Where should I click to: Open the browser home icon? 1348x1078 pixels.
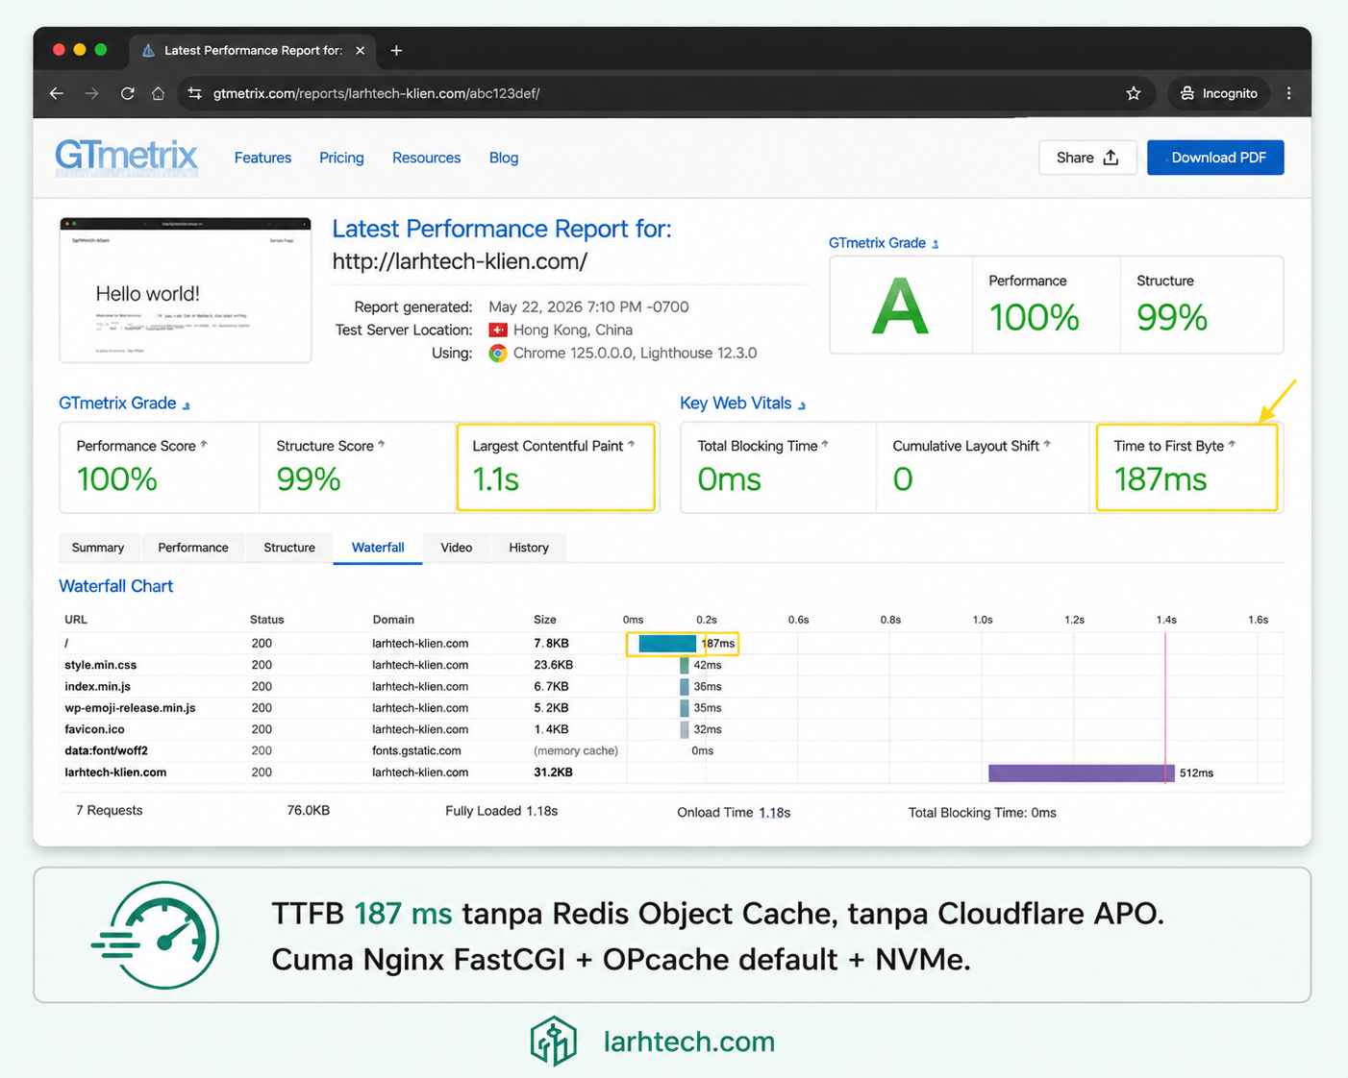coord(159,93)
